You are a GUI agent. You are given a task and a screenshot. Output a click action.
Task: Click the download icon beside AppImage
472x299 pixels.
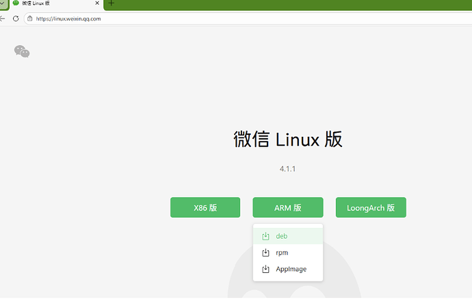tap(266, 269)
